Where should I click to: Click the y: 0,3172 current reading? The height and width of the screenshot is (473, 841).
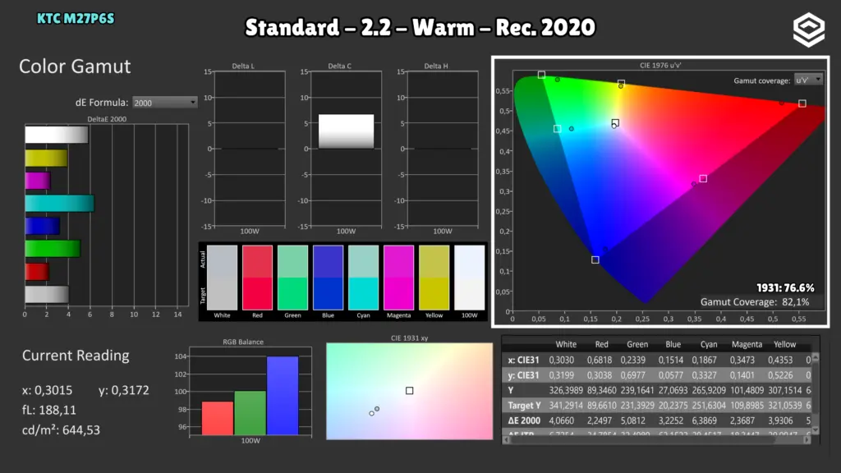124,390
